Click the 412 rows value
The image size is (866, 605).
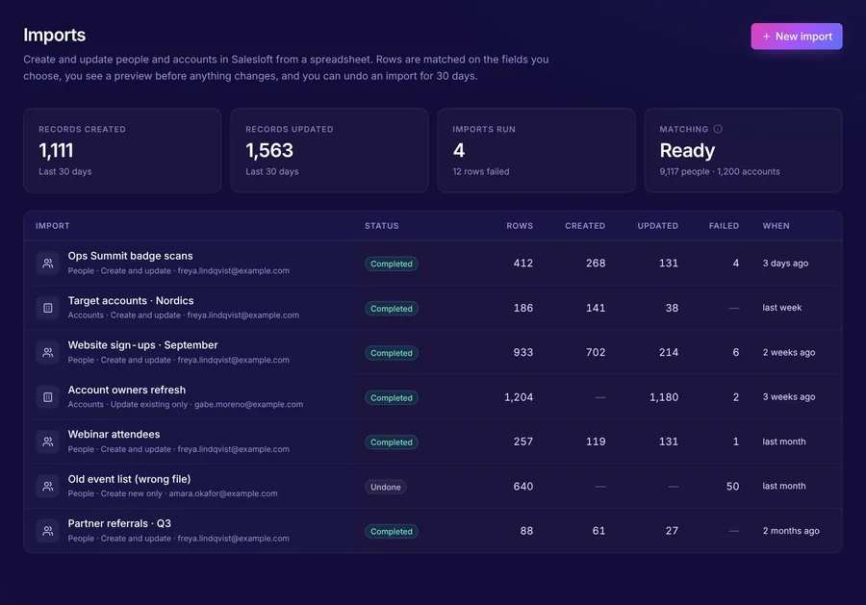click(523, 264)
